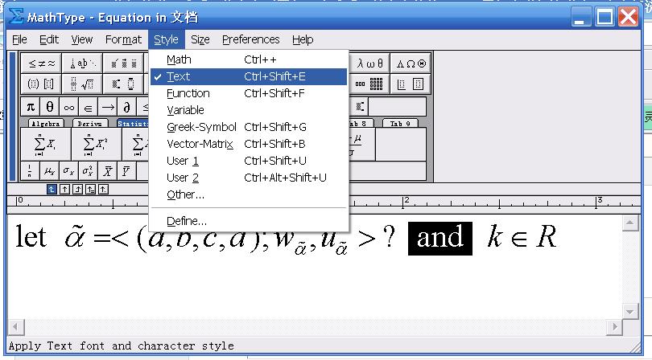Maximize the MathType window
Viewport: 652px width, 360px height.
[605, 18]
